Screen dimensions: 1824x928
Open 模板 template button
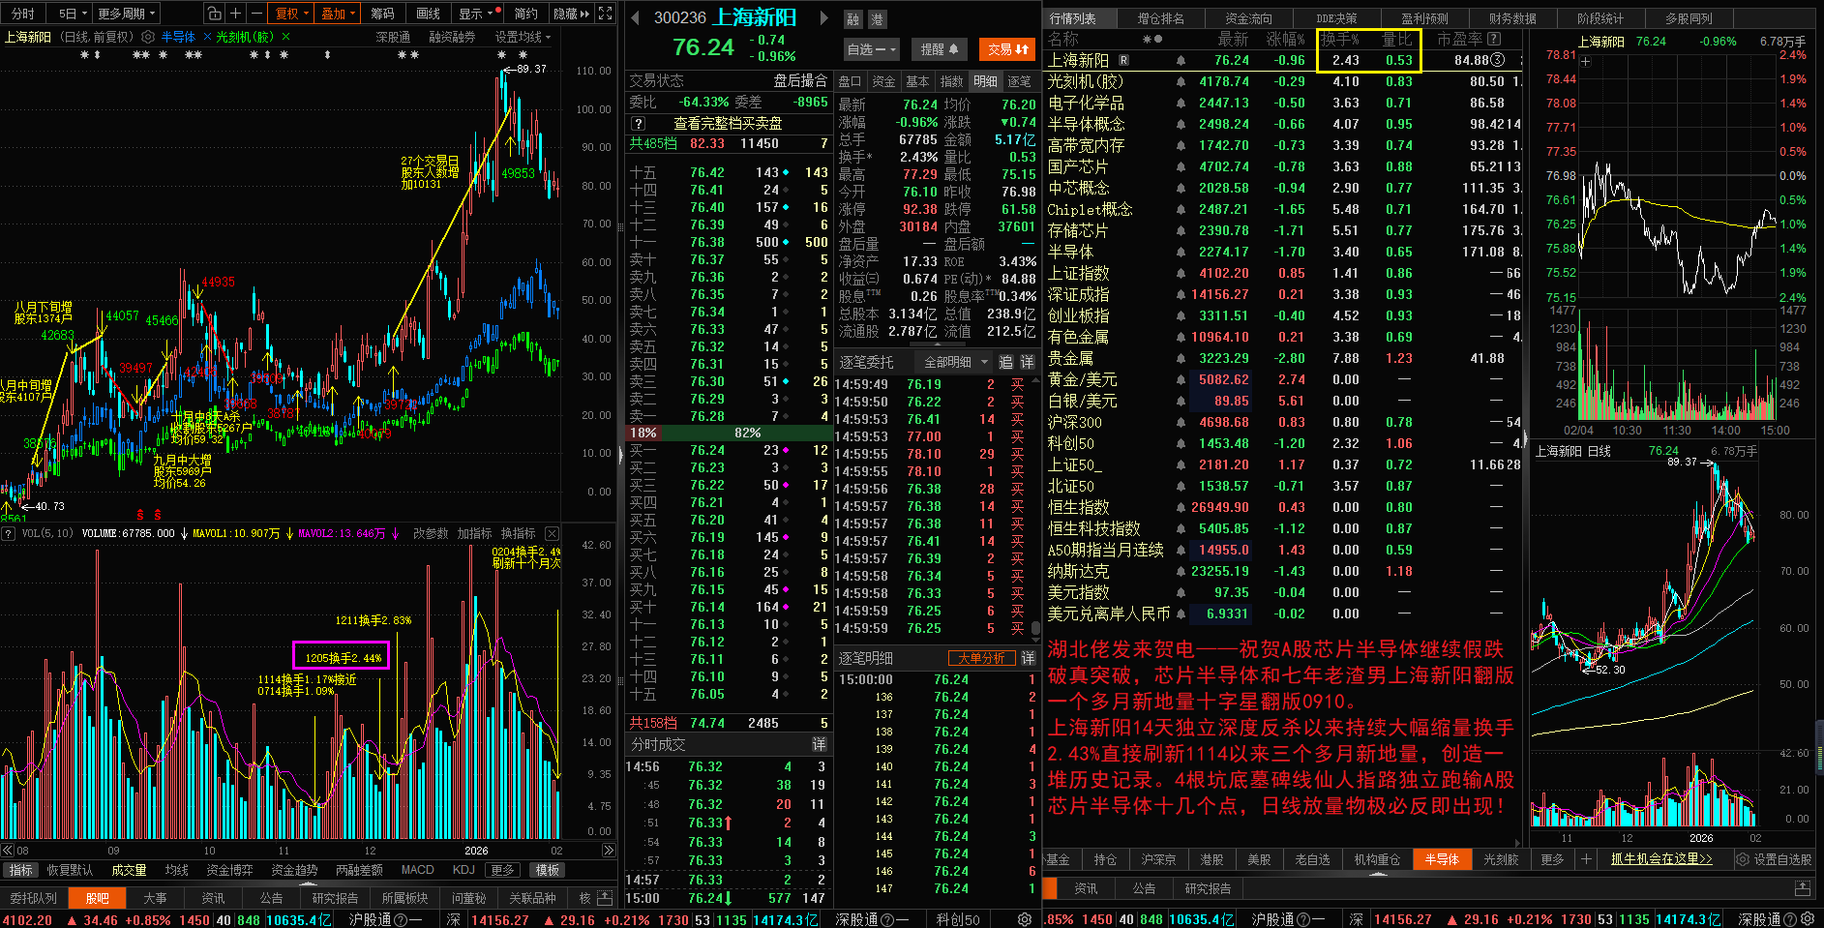(x=548, y=870)
